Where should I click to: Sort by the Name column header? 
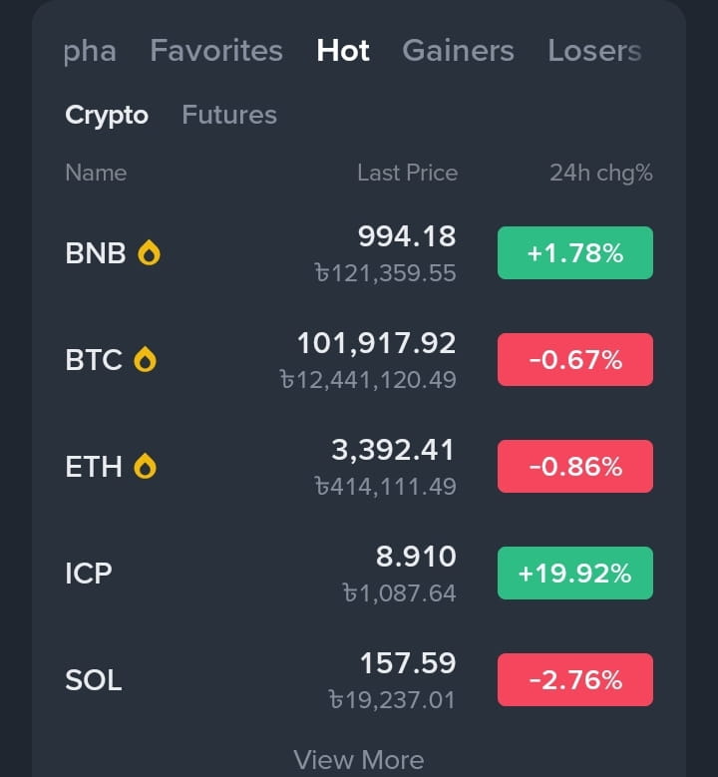tap(96, 173)
